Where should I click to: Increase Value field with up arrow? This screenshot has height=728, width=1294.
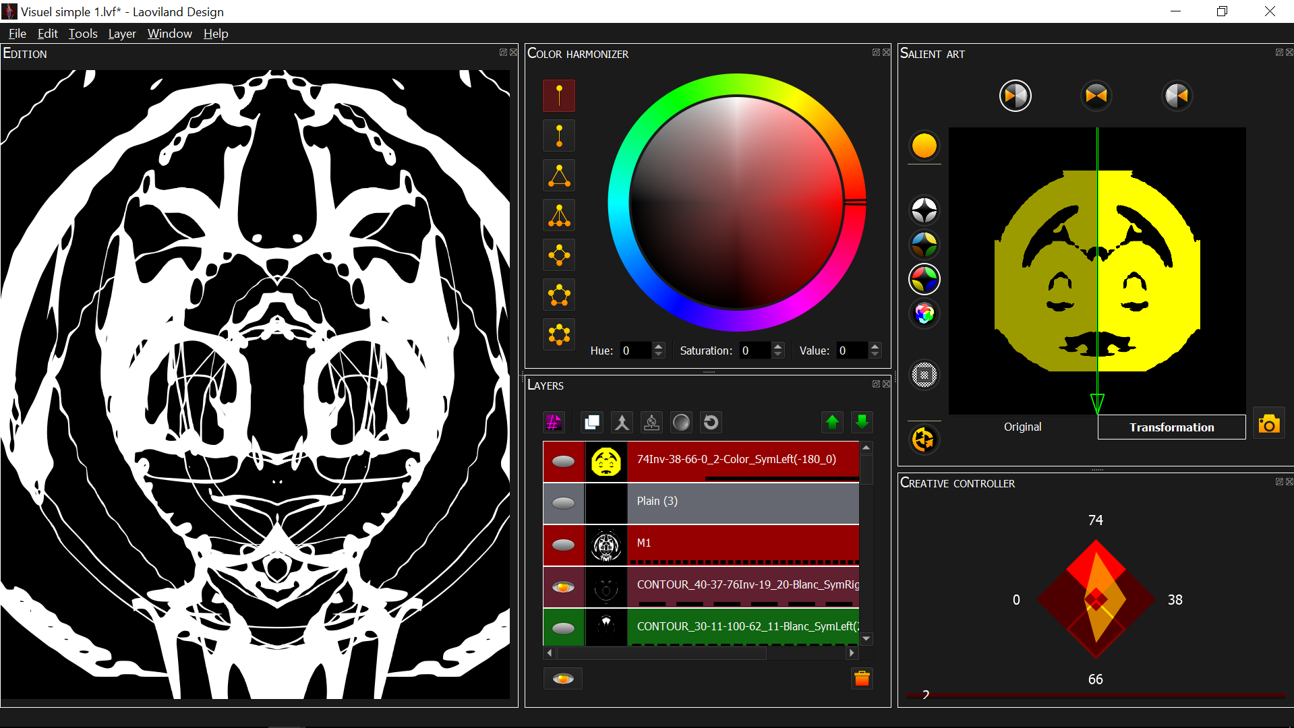pyautogui.click(x=875, y=346)
